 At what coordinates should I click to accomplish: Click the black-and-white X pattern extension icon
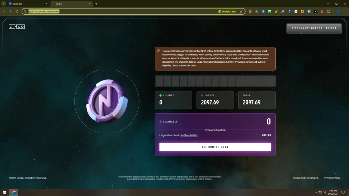coord(315,11)
